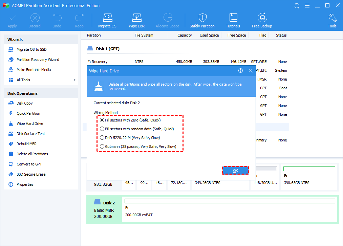The image size is (343, 246).
Task: Select Fill sectors with random data option
Action: [137, 129]
